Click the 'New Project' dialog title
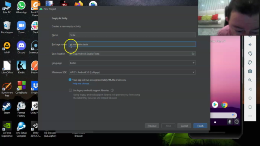Screen dimensions: 260x146 point(50,9)
